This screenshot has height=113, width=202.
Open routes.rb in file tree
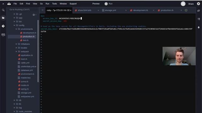(x=25, y=85)
